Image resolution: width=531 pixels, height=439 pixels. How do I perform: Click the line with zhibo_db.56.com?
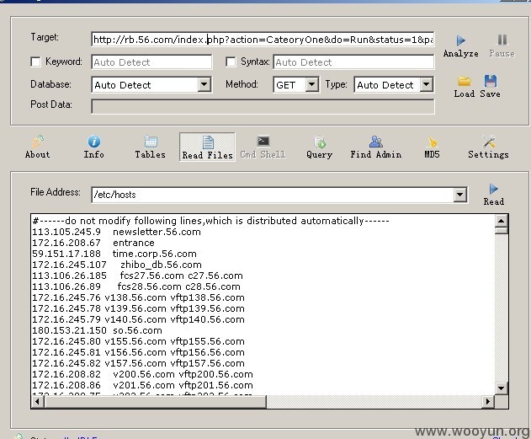tap(117, 265)
